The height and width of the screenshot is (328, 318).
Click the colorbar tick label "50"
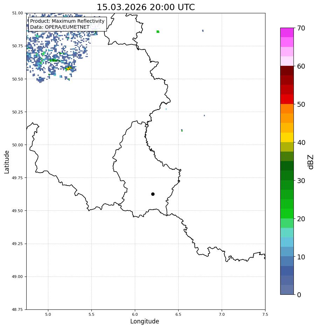[301, 104]
